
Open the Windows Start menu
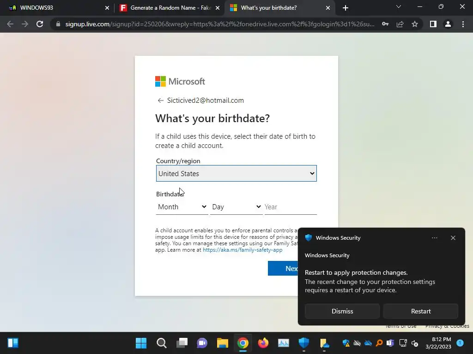point(141,343)
